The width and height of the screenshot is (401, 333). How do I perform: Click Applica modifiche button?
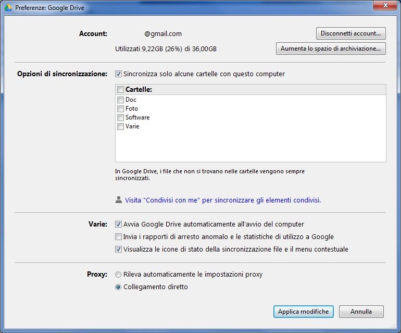[303, 312]
